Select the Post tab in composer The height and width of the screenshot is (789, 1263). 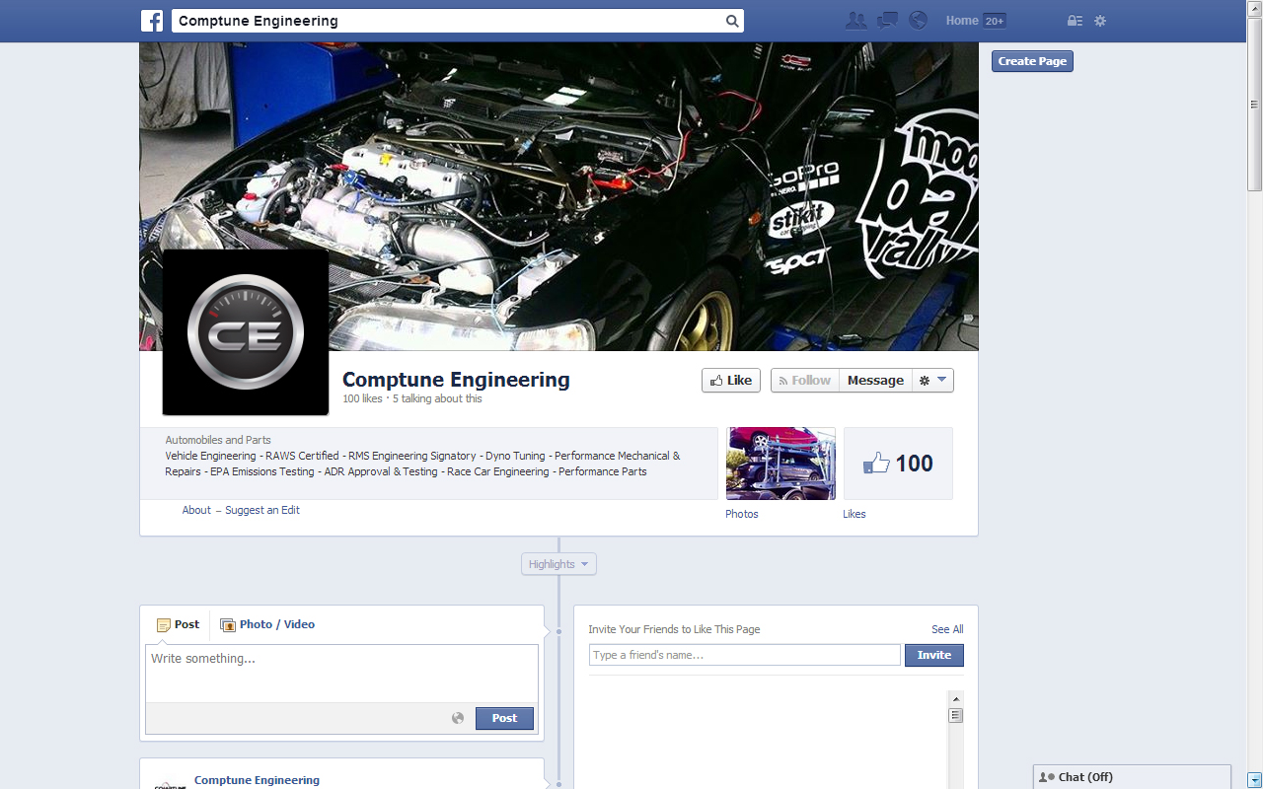tap(179, 624)
